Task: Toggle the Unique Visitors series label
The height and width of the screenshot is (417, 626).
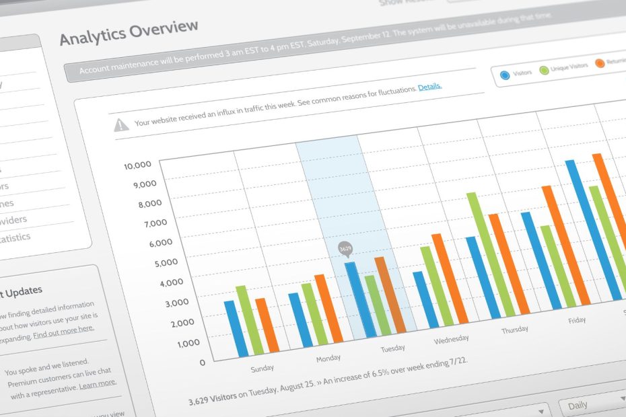Action: (x=569, y=67)
